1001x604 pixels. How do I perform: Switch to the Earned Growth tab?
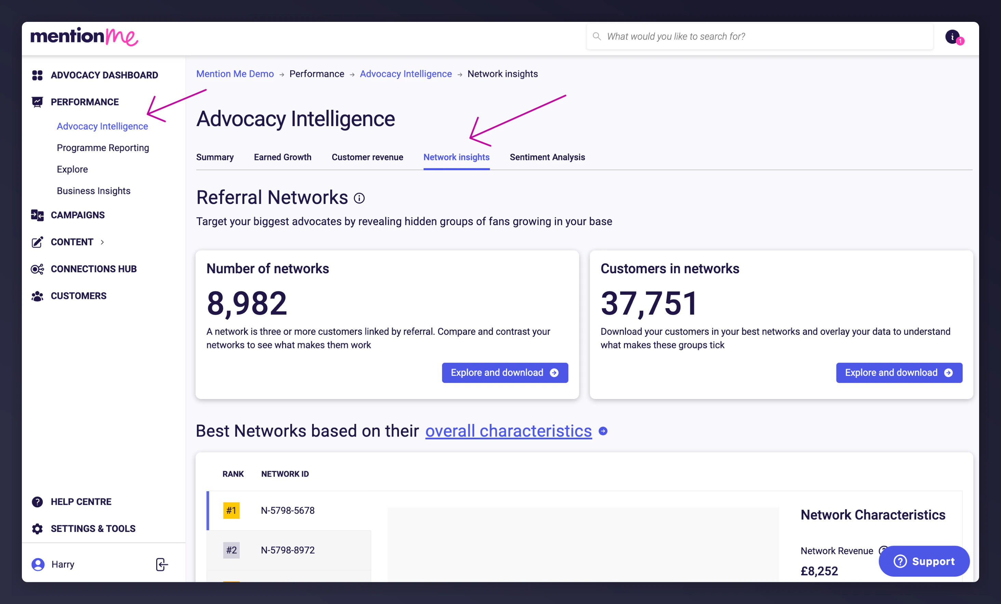point(283,157)
